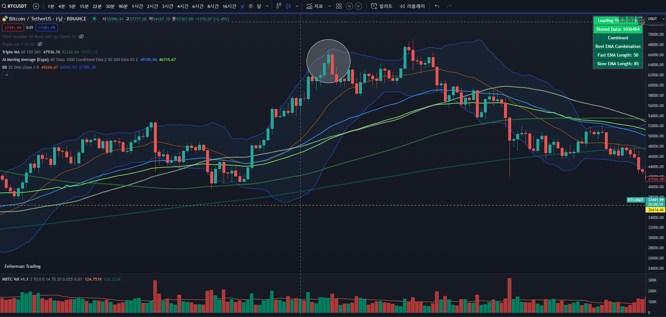Viewport: 666px width, 317px height.
Task: Select the 4시간 timeframe
Action: (183, 6)
